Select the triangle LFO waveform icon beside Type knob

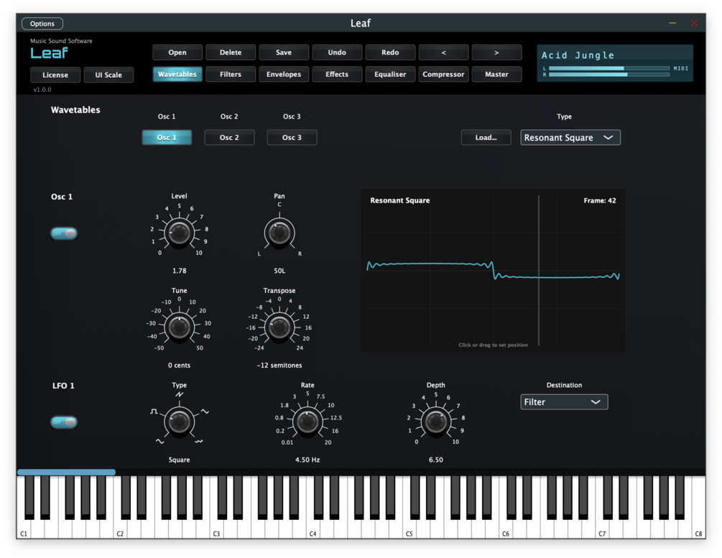pyautogui.click(x=205, y=411)
